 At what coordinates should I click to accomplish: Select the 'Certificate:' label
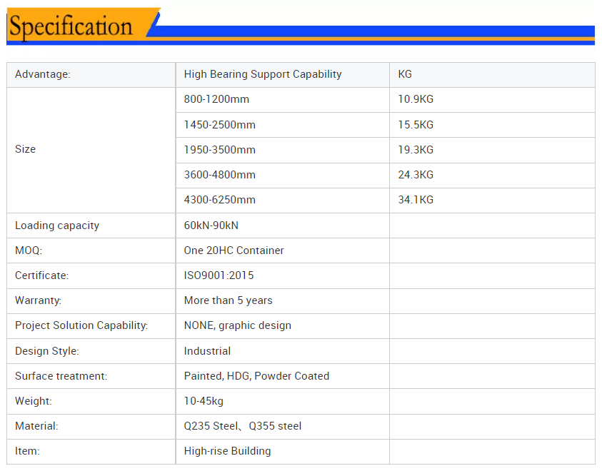tap(41, 275)
